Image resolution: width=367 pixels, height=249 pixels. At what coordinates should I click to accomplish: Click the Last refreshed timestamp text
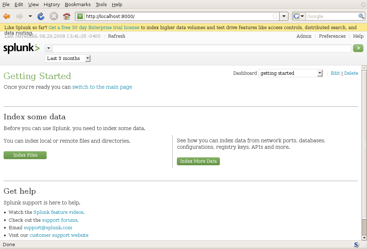point(52,36)
